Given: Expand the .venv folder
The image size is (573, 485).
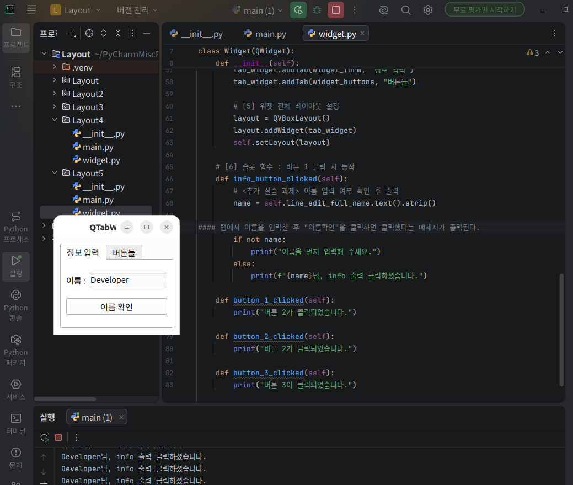Looking at the screenshot, I should click(55, 67).
